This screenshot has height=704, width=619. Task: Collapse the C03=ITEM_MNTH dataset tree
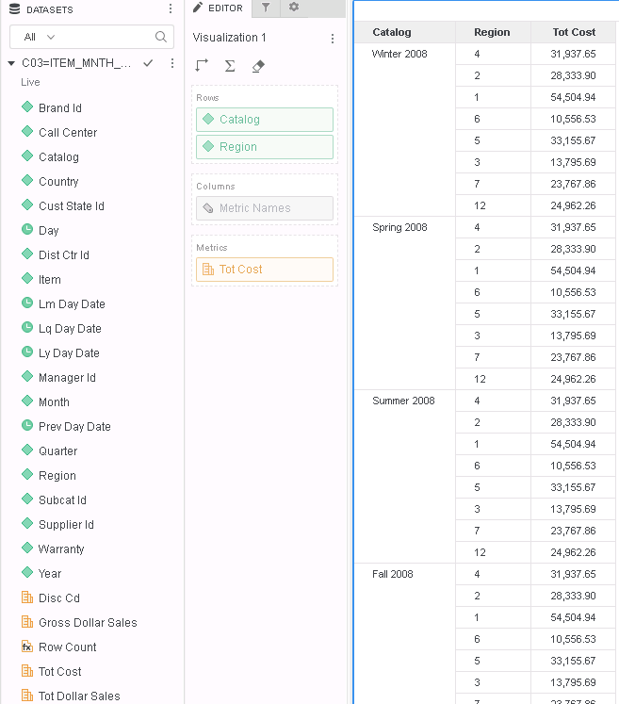[11, 63]
